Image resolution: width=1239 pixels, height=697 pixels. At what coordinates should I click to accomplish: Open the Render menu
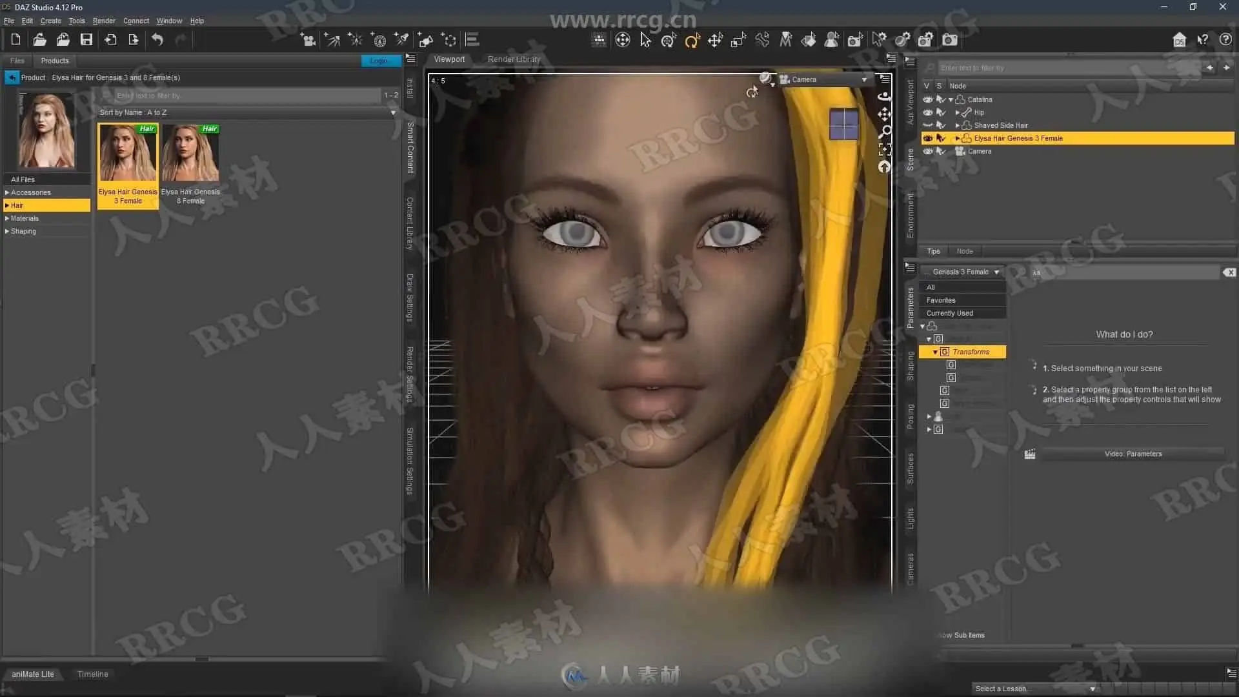(103, 21)
